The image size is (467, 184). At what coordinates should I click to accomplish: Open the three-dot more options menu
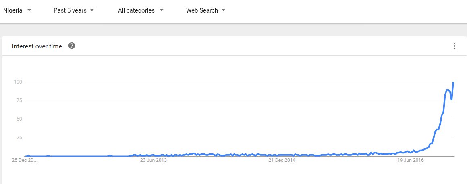pos(455,46)
